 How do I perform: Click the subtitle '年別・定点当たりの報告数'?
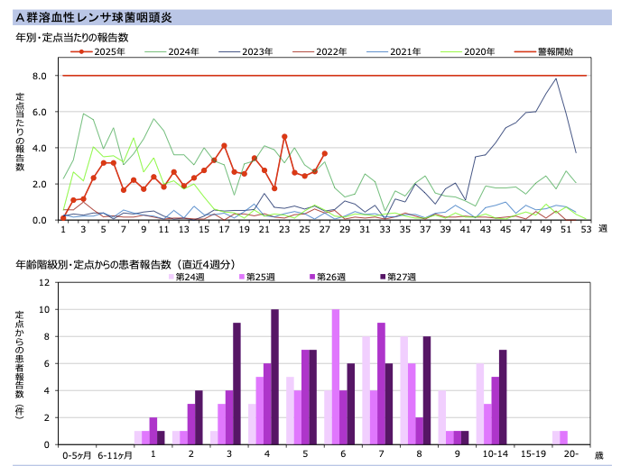72,38
